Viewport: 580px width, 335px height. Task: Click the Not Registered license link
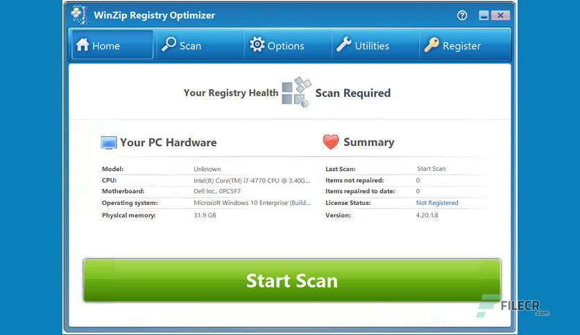[x=437, y=203]
